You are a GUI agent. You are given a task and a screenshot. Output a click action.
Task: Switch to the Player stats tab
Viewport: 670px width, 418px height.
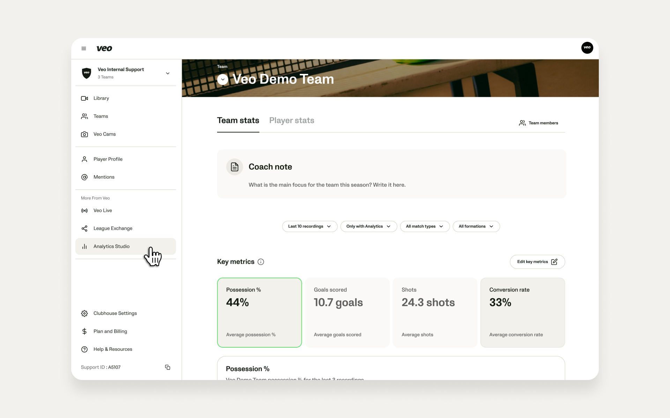pos(292,120)
